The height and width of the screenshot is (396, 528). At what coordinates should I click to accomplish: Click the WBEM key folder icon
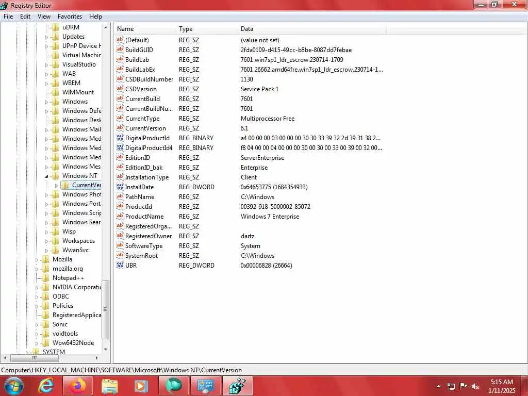[x=56, y=83]
